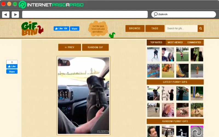219x137 pixels.
Task: Load a RANDOM GIF
Action: coord(95,47)
